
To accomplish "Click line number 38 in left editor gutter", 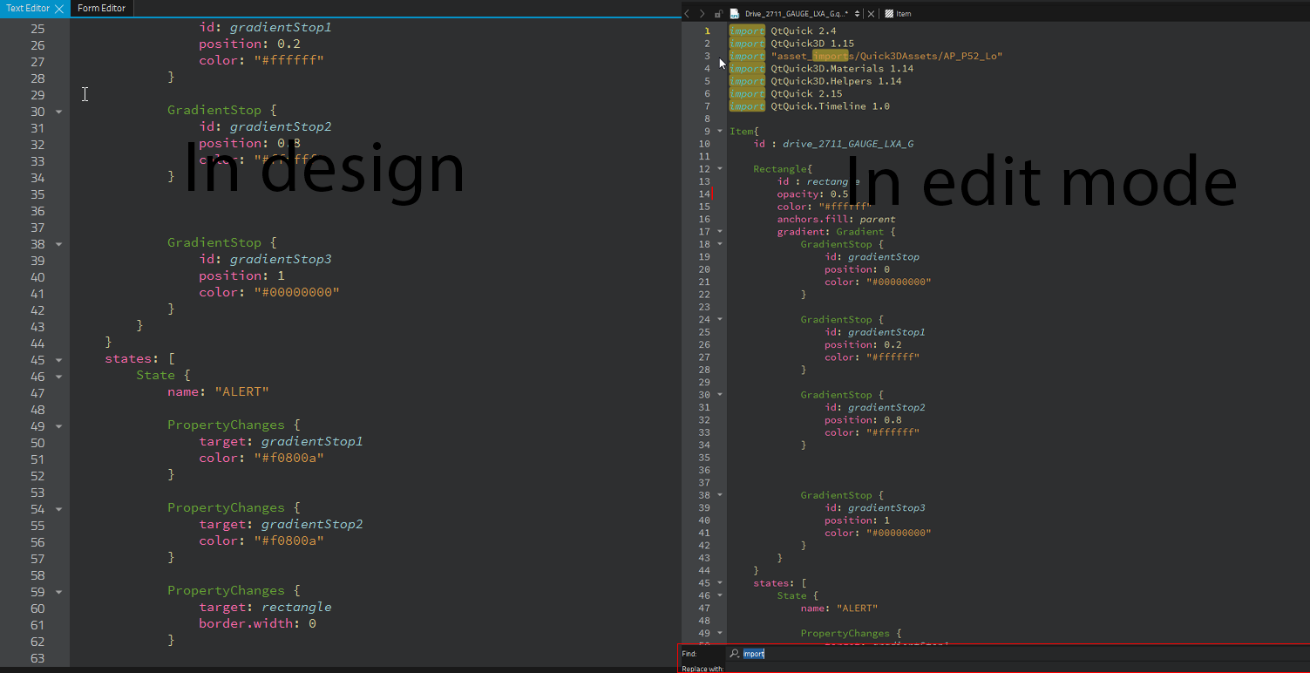I will coord(37,244).
